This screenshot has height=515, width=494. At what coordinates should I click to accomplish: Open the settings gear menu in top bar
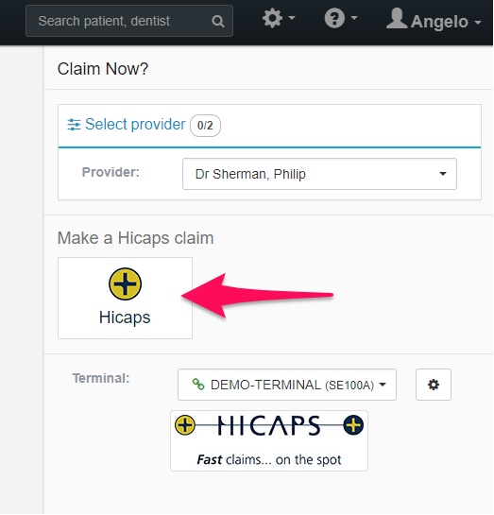click(272, 18)
